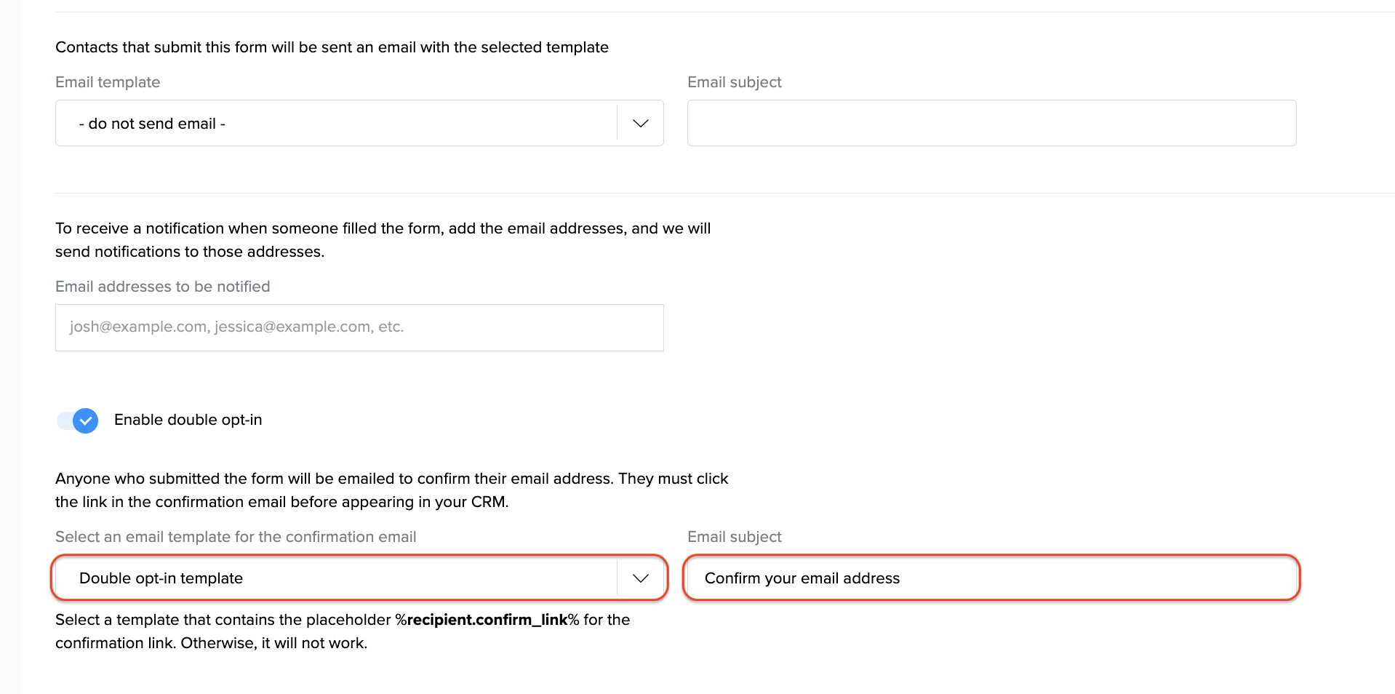The image size is (1395, 694).
Task: Click the chevron arrow of '- do not send email -' dropdown
Action: point(640,123)
